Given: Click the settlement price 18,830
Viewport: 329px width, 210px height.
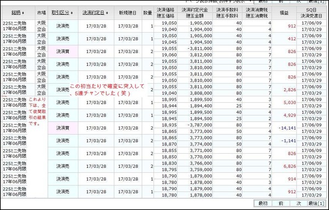Looking at the screenshot, I should (x=169, y=164).
